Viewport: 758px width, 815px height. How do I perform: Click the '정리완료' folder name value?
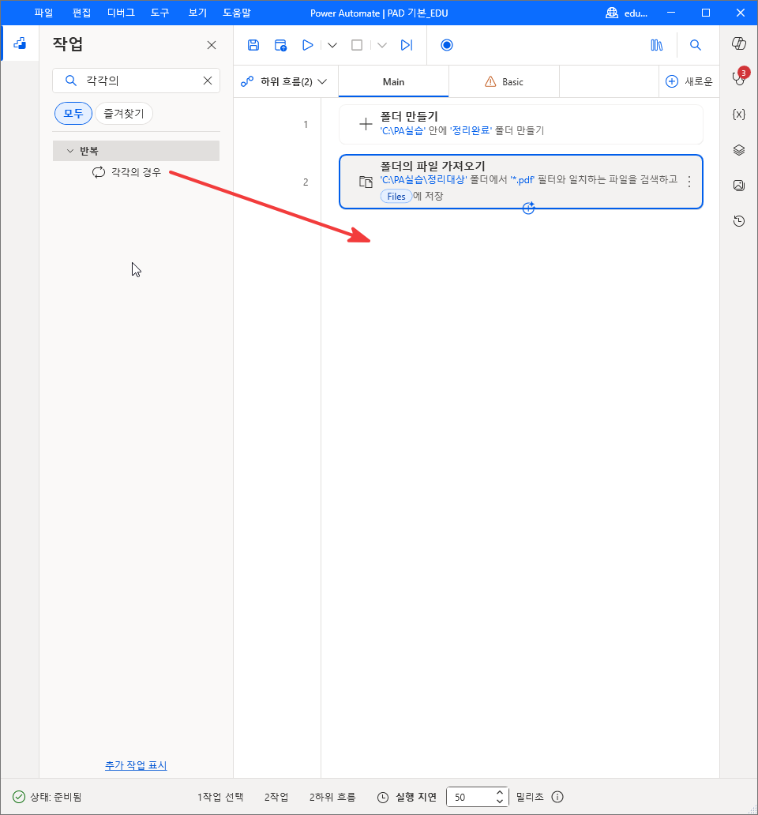pyautogui.click(x=471, y=130)
